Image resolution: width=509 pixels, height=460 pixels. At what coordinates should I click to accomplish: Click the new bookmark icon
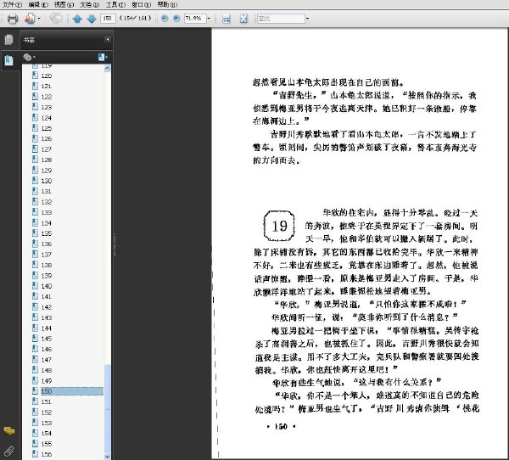pyautogui.click(x=103, y=57)
